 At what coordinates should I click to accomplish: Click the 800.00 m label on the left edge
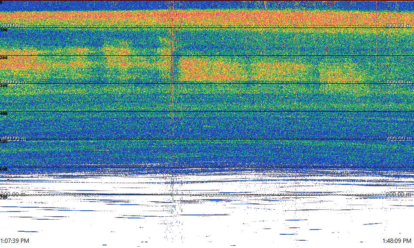pos(13,25)
